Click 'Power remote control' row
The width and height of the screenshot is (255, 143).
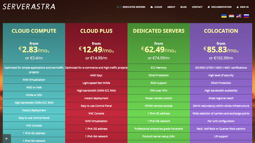(158, 98)
